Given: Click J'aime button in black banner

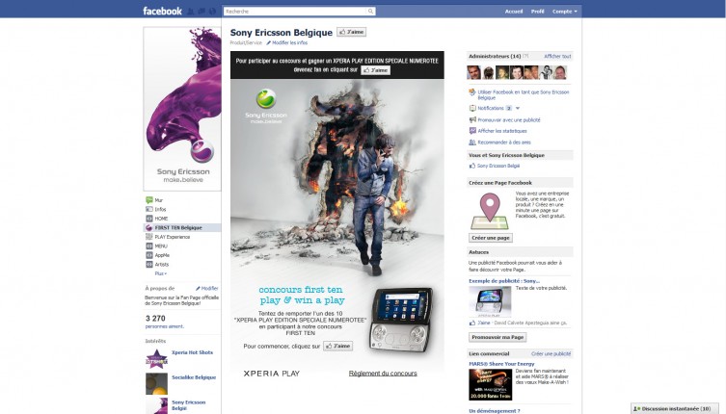Looking at the screenshot, I should click(x=375, y=70).
